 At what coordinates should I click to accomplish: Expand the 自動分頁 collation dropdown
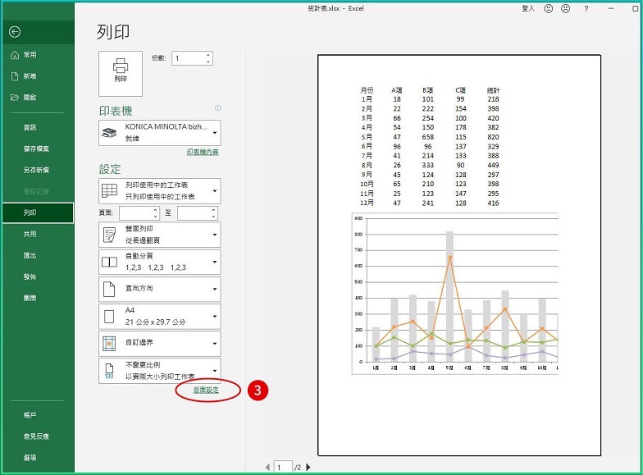(x=160, y=262)
